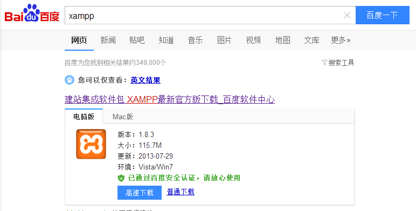Click the orange XAMPP software icon
The width and height of the screenshot is (416, 211).
pos(91,144)
